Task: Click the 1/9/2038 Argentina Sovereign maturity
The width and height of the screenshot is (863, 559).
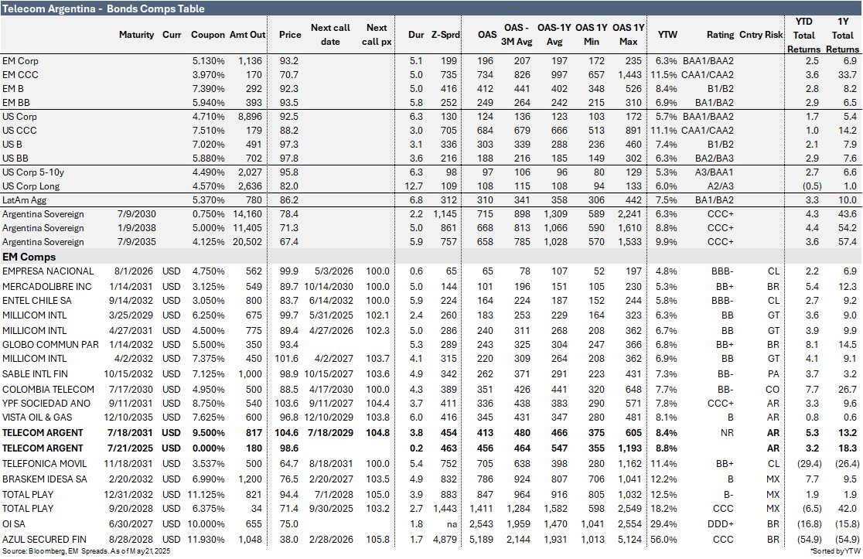Action: click(x=137, y=228)
